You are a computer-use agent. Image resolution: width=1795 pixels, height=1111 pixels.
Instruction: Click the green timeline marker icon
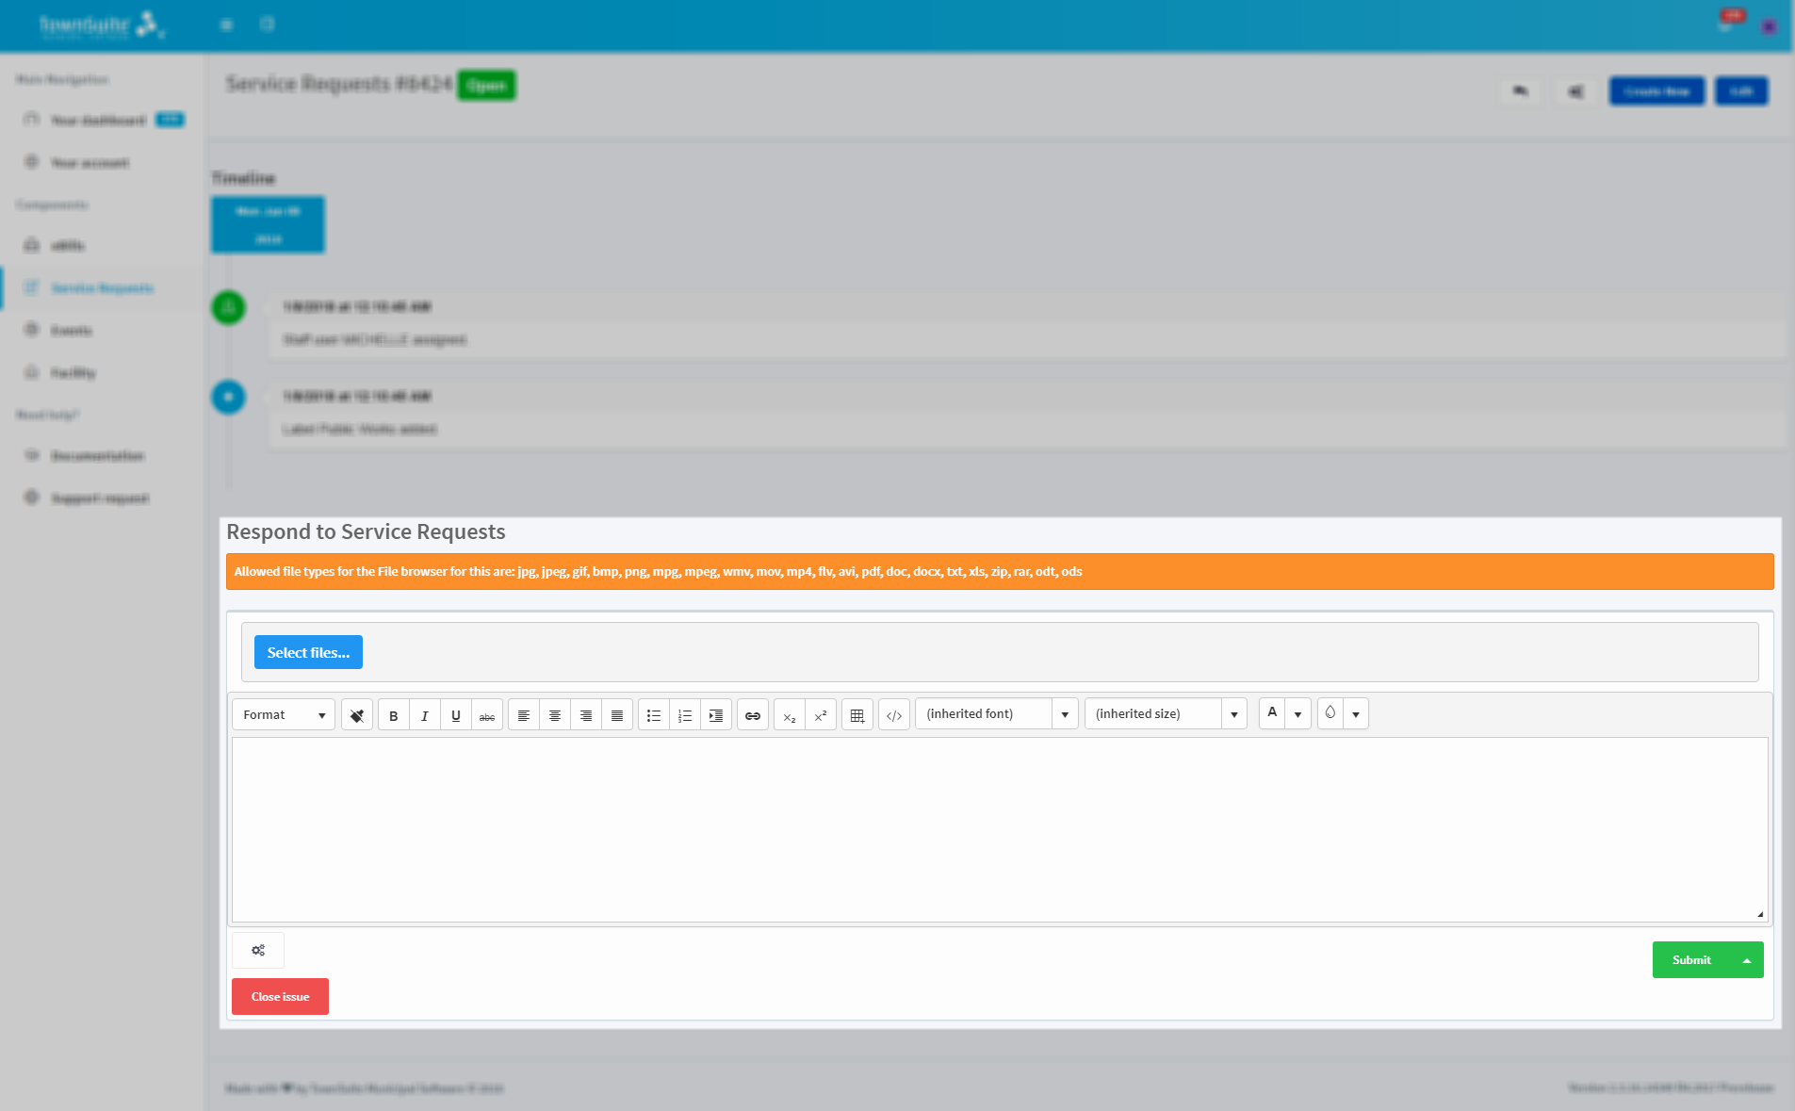[228, 307]
